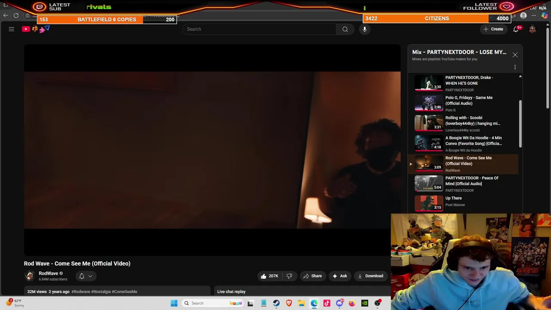This screenshot has width=551, height=310.
Task: Play Rolling with - Scoobi from mix
Action: tap(464, 124)
